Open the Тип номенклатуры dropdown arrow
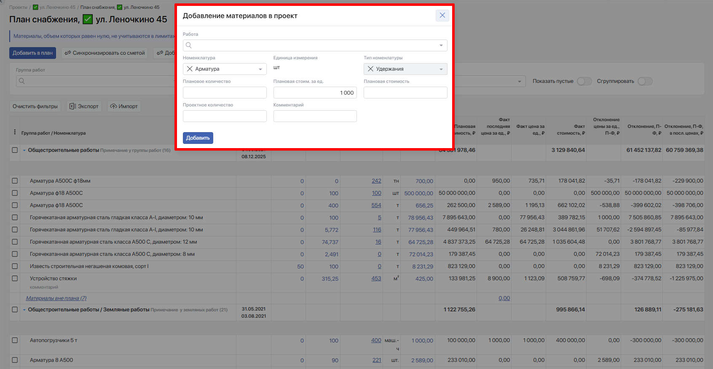Image resolution: width=713 pixels, height=369 pixels. point(441,69)
